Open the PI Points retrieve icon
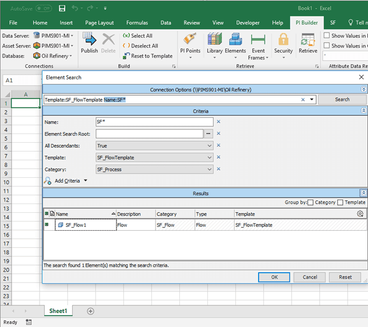 (x=190, y=39)
